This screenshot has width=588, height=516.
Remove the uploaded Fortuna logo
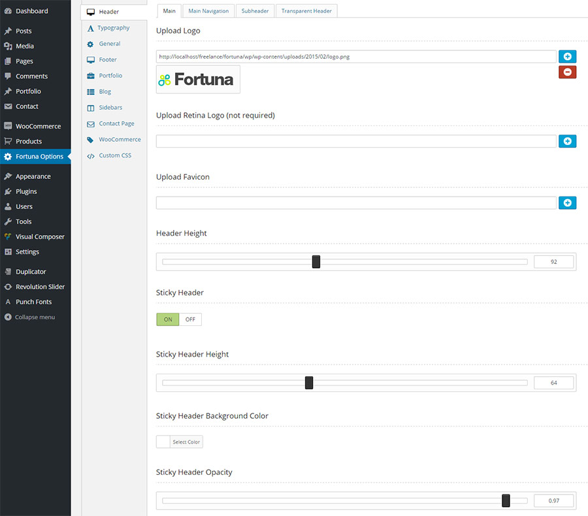click(x=567, y=72)
